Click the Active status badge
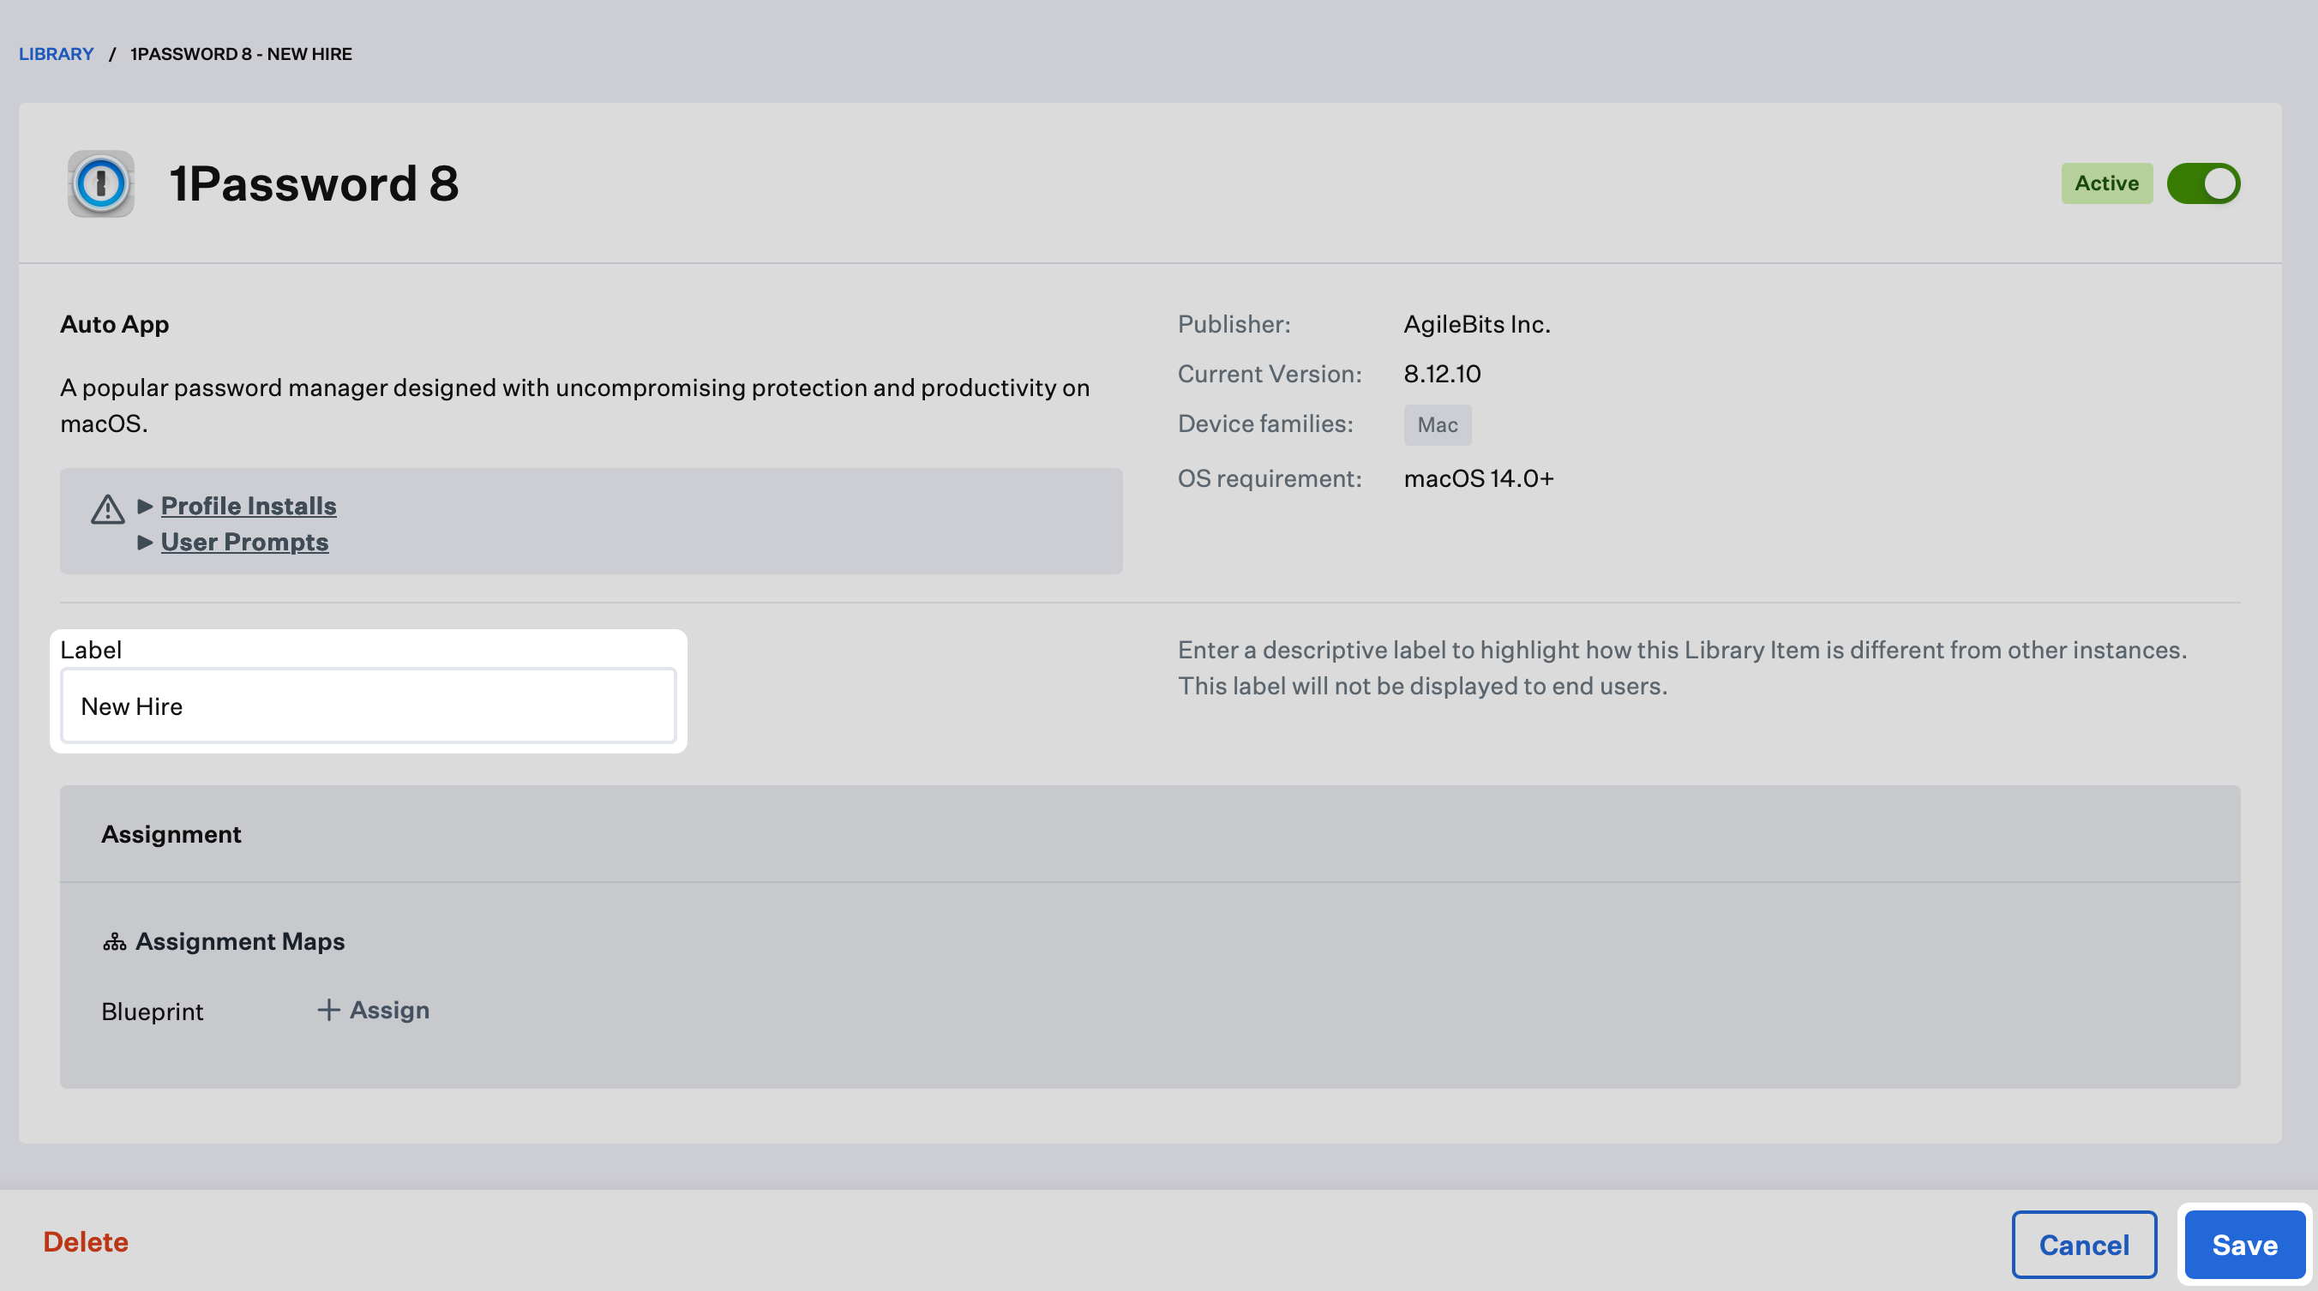 [2106, 183]
